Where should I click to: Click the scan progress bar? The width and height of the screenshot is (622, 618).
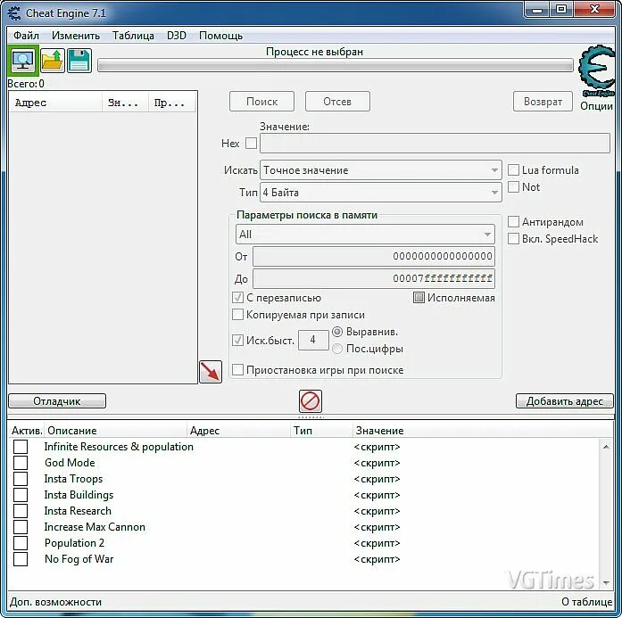tap(336, 65)
